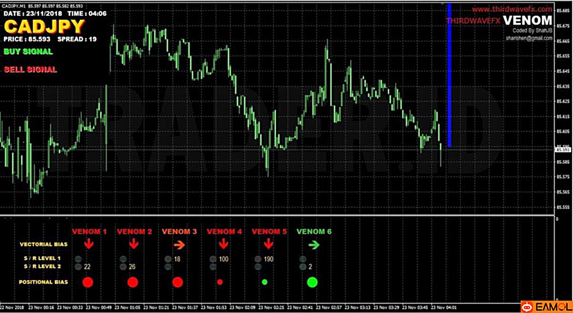The width and height of the screenshot is (573, 313).
Task: Click the VENOM 1 column header
Action: [x=89, y=232]
